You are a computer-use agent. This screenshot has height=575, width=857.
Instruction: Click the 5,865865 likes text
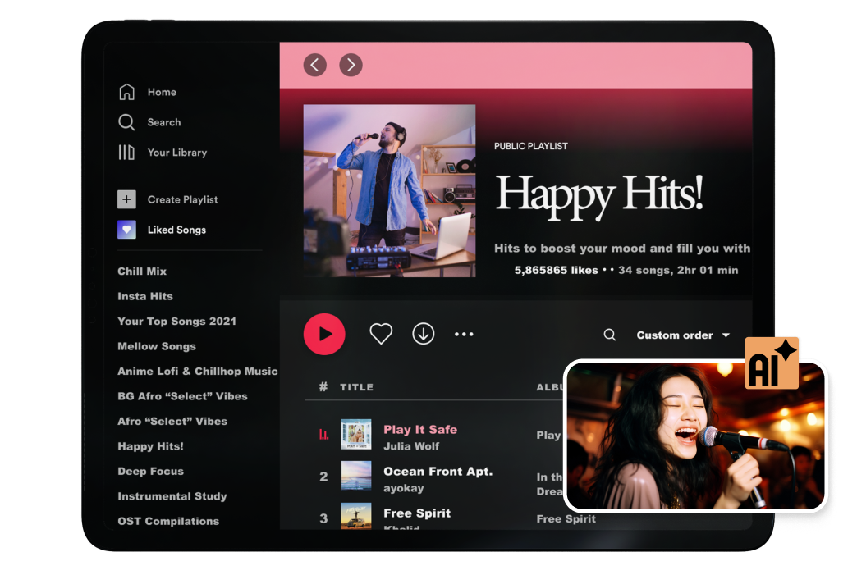click(556, 271)
